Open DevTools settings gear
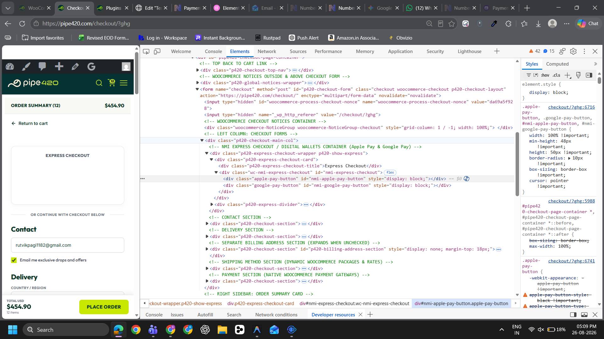Screen dimensions: 604x339 (573, 51)
